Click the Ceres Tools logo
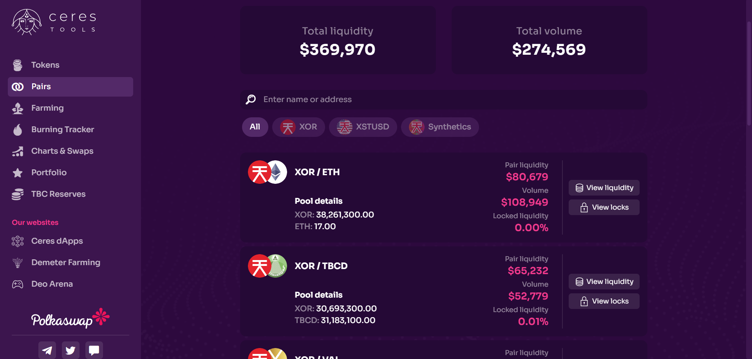This screenshot has height=359, width=752. pos(54,22)
